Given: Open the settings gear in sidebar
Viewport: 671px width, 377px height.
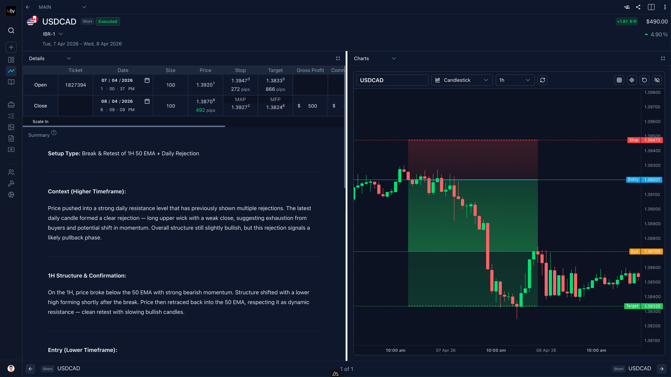Looking at the screenshot, I should [11, 194].
